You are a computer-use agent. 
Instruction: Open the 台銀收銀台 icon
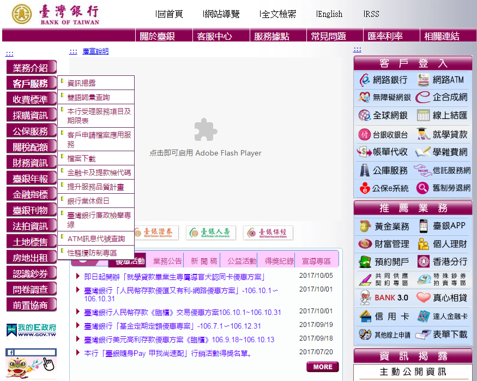(364, 134)
